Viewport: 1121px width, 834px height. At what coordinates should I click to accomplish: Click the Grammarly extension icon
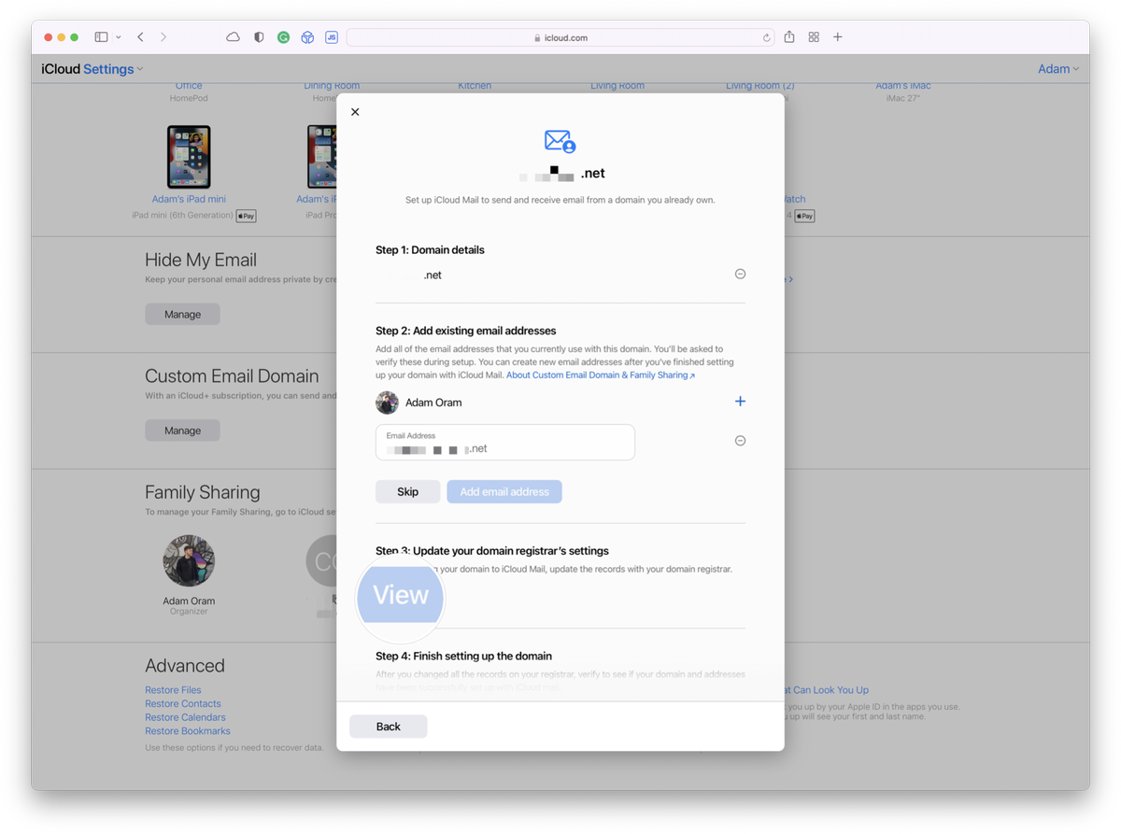click(x=283, y=36)
